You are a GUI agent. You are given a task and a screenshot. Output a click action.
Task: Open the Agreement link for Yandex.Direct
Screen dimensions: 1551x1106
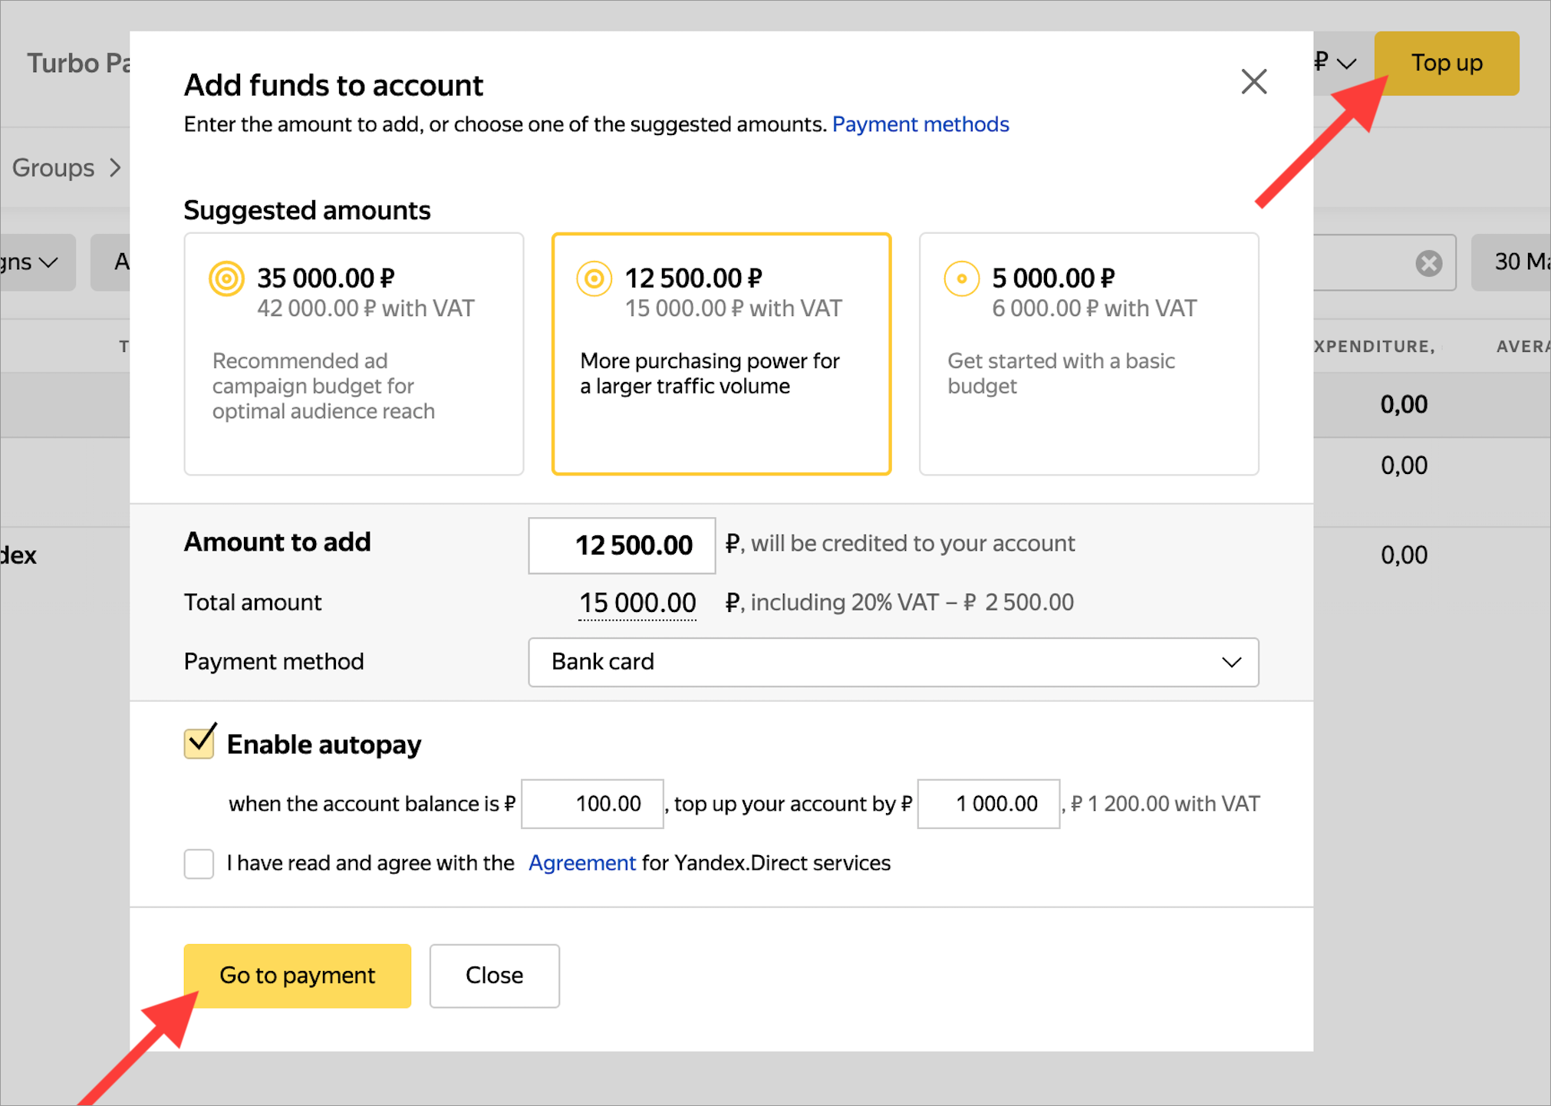(x=582, y=863)
